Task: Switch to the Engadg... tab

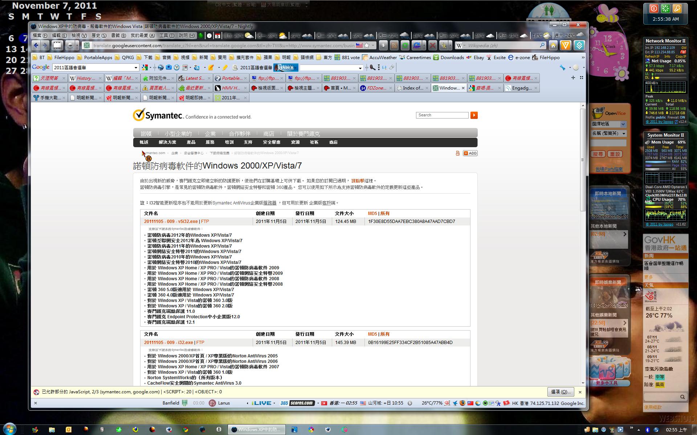Action: [521, 88]
